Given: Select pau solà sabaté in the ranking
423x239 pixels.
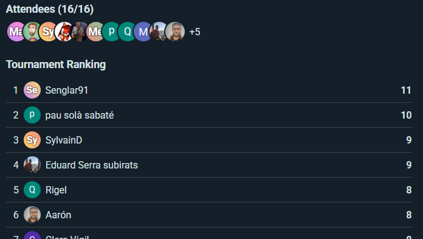Looking at the screenshot, I should [x=80, y=116].
